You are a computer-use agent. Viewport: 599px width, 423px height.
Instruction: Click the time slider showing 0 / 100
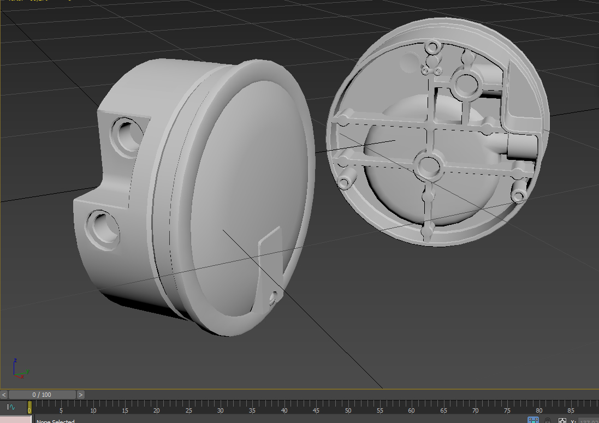[42, 395]
